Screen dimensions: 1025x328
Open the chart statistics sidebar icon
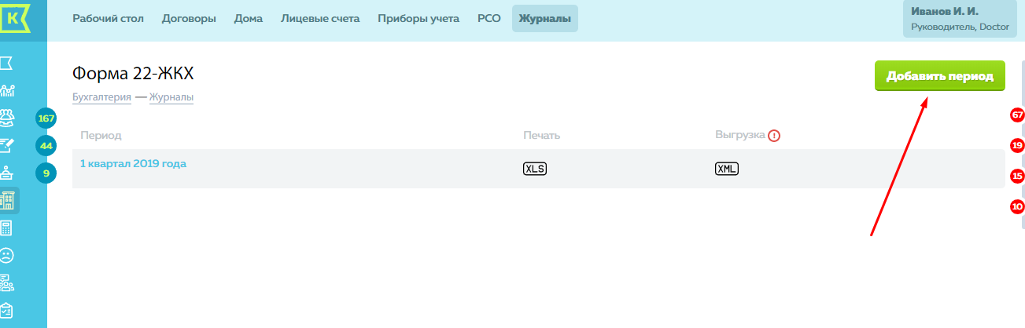point(6,89)
